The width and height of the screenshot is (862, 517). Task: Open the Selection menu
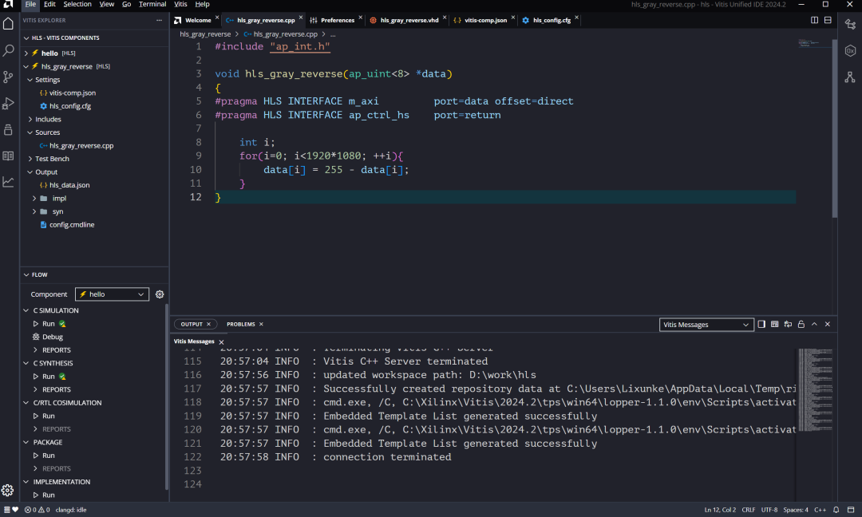tap(77, 5)
